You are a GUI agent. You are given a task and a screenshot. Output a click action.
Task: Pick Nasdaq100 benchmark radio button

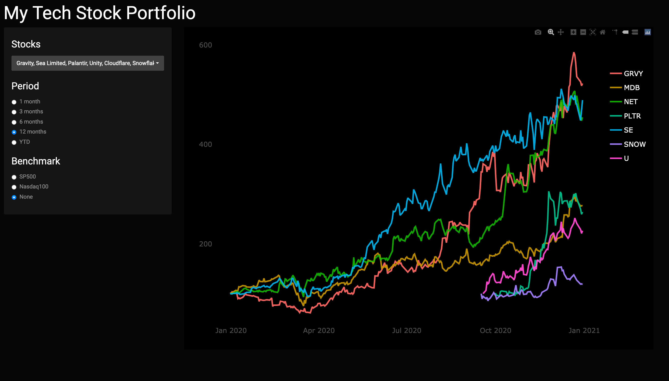tap(14, 187)
